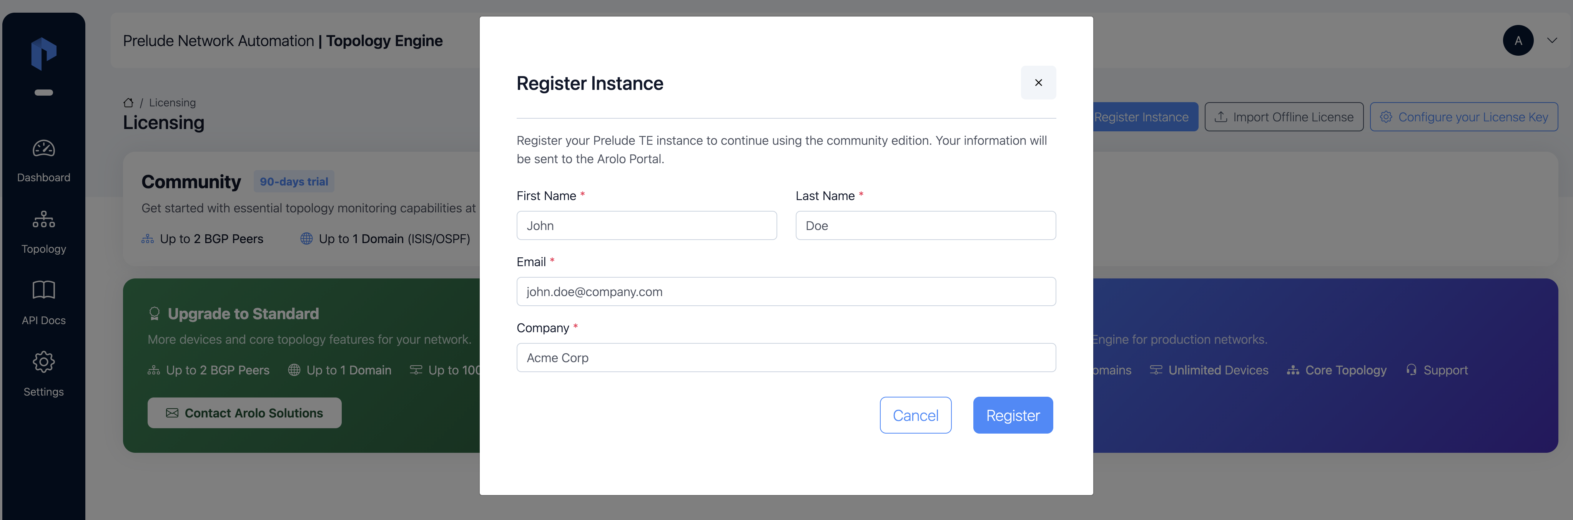Focus the Last Name input field
The height and width of the screenshot is (520, 1573).
click(925, 225)
